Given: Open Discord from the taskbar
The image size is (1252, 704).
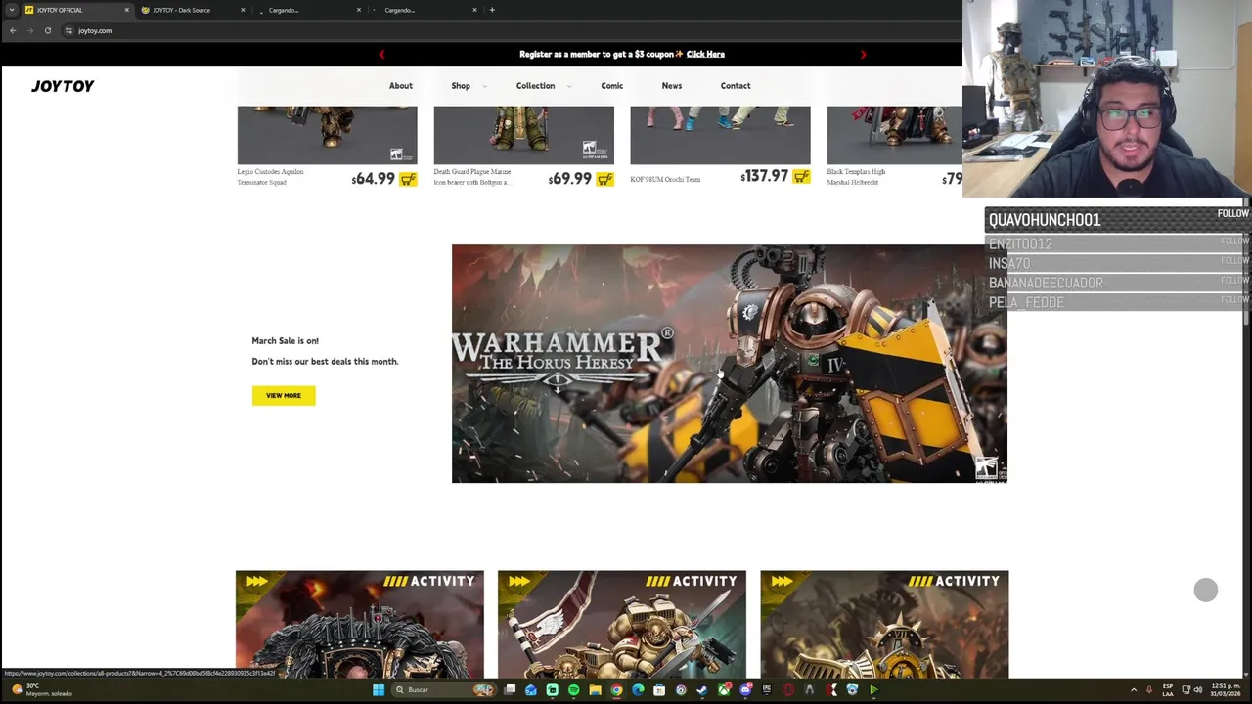Looking at the screenshot, I should point(745,690).
